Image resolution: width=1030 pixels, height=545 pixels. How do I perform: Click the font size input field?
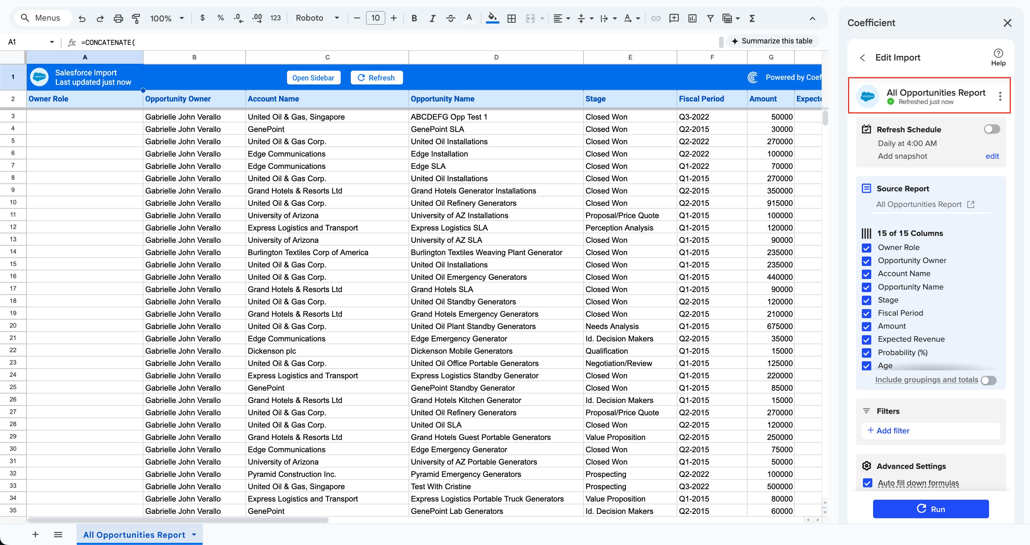tap(375, 18)
